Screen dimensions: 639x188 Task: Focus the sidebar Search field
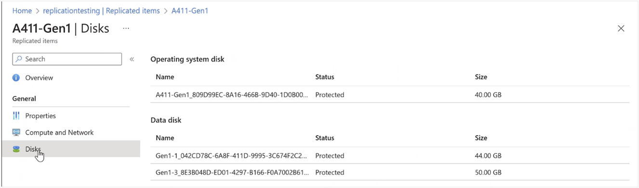click(67, 59)
